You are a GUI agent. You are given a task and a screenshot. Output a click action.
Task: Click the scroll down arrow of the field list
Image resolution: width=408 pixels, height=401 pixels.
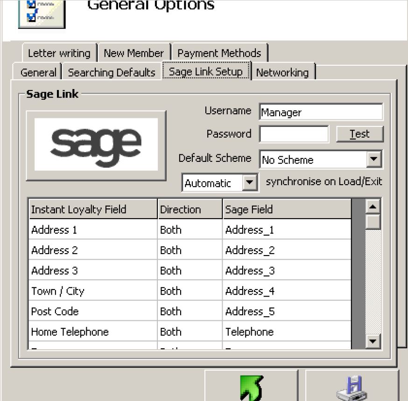pyautogui.click(x=373, y=341)
